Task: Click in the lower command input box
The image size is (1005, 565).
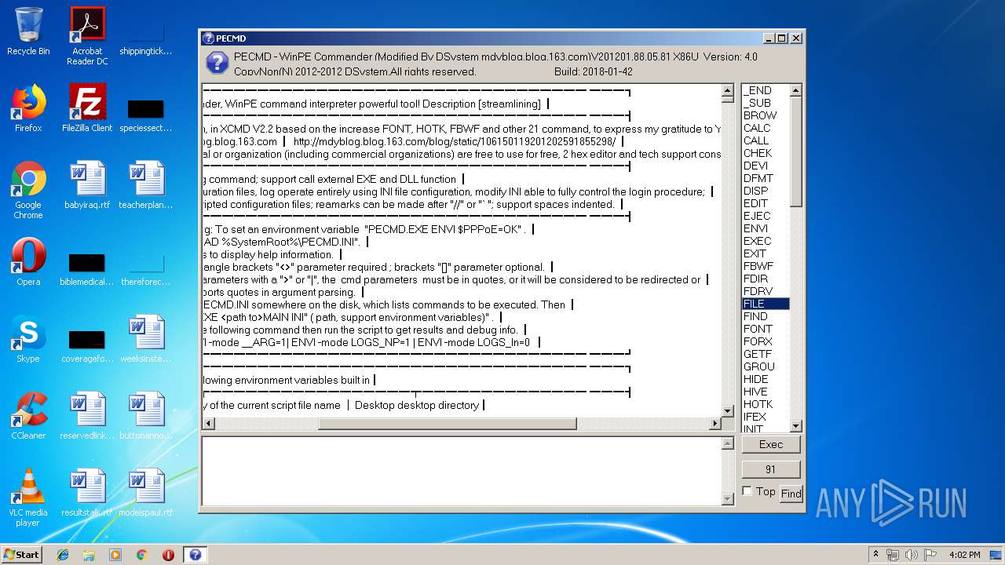Action: (461, 471)
